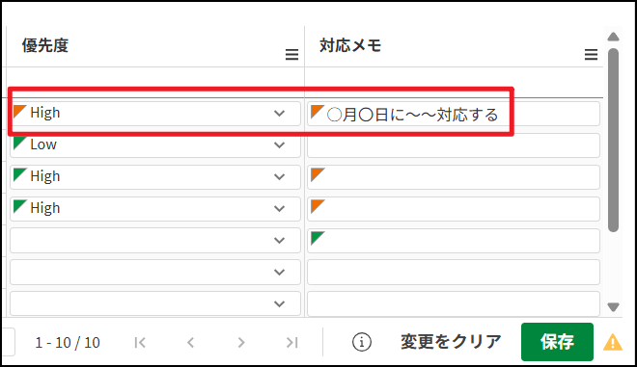The image size is (637, 367).
Task: Open the fourth row High priority dropdown
Action: [x=154, y=208]
